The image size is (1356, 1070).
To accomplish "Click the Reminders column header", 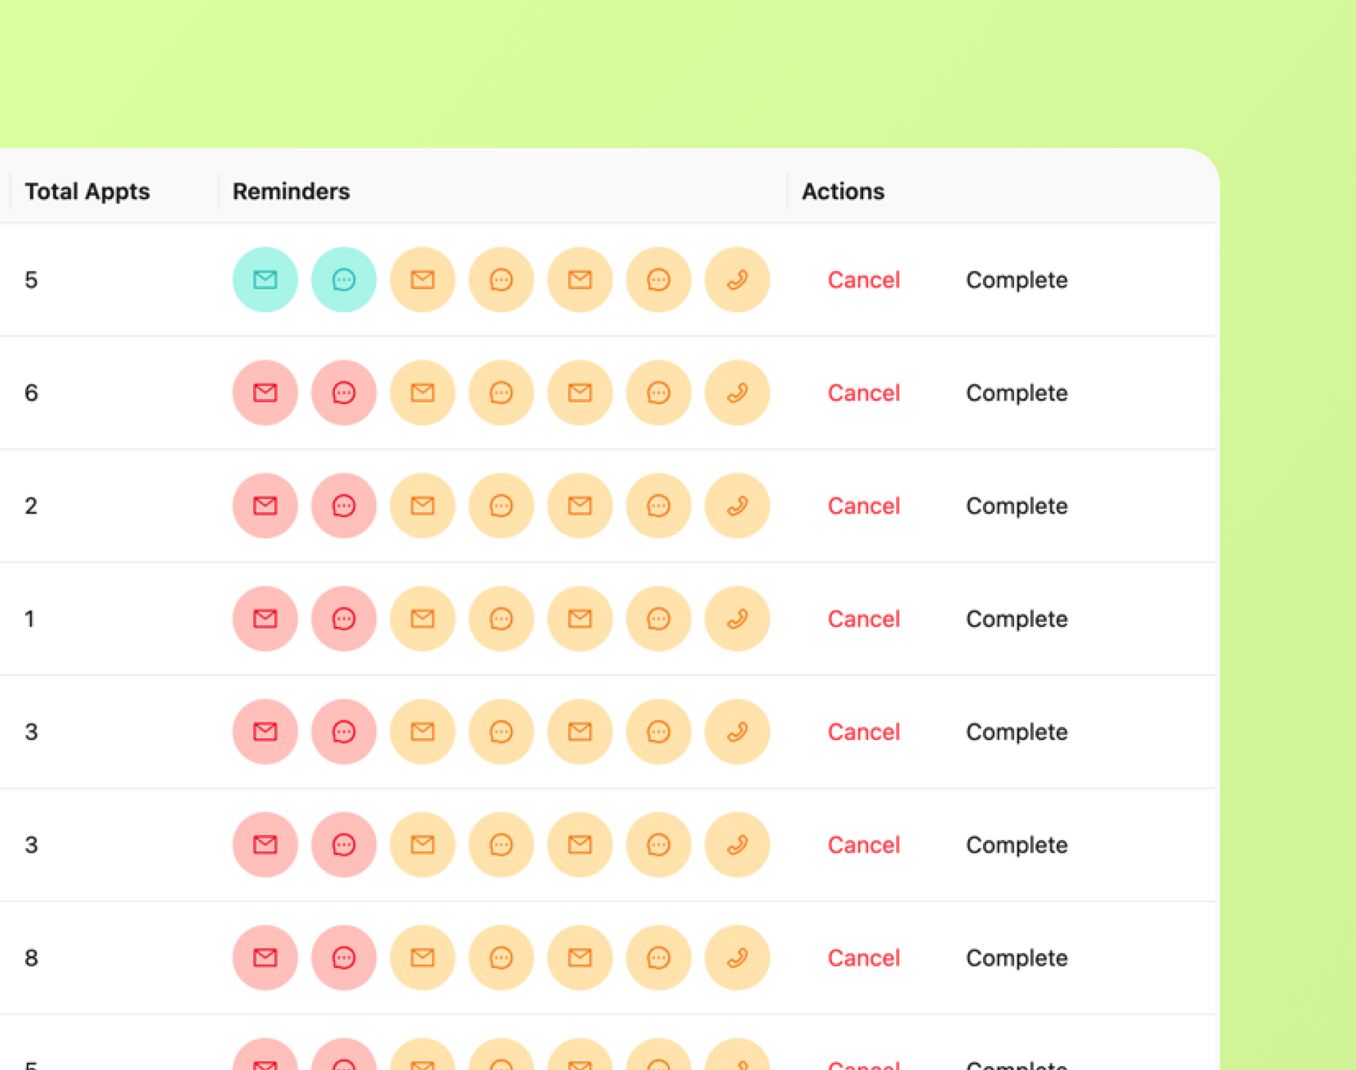I will tap(290, 191).
